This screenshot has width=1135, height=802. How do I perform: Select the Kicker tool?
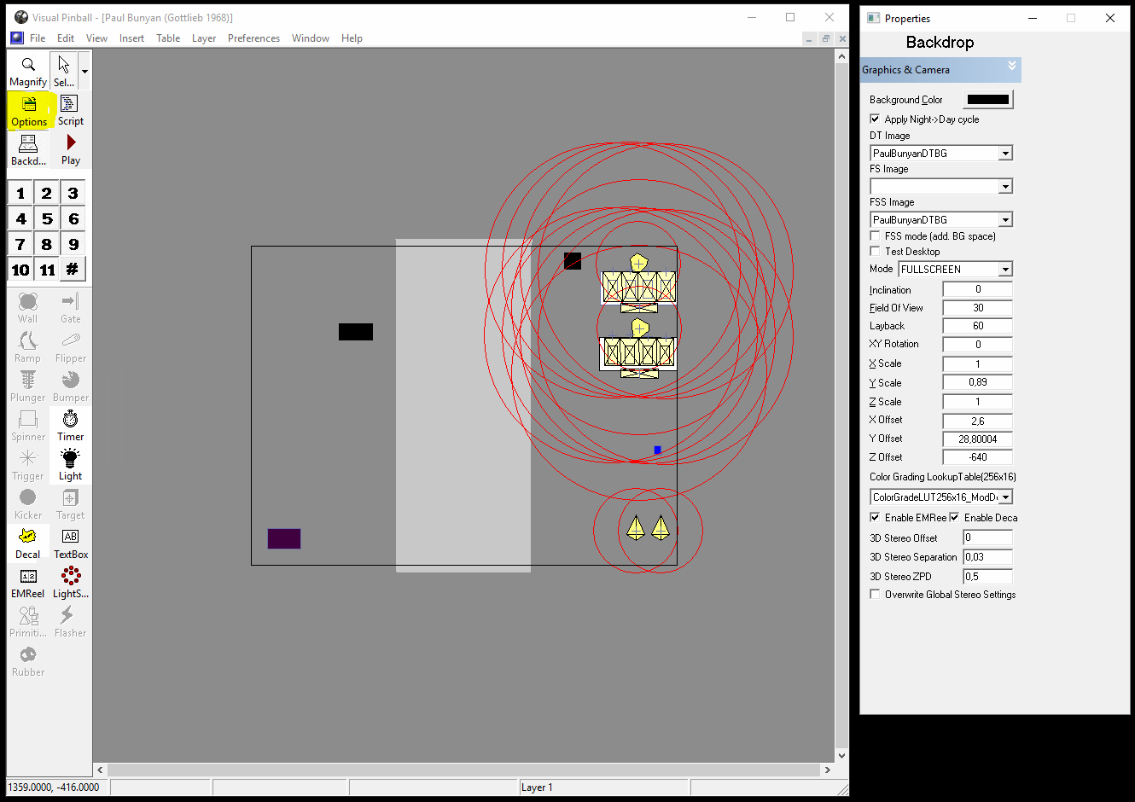coord(28,503)
